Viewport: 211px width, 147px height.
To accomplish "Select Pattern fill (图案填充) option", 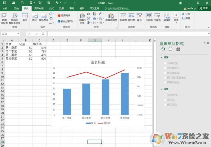I will pyautogui.click(x=172, y=82).
